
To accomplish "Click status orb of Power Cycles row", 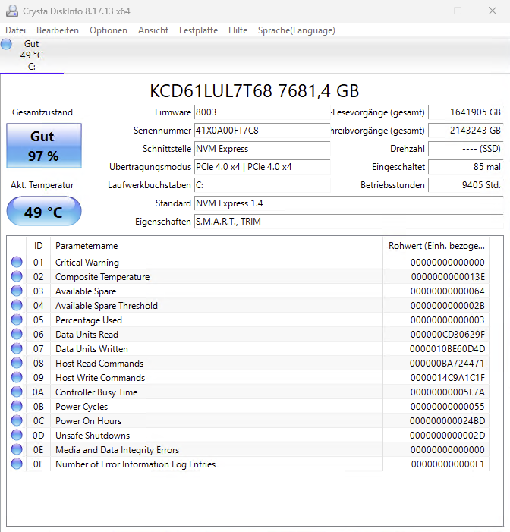I will tap(17, 407).
